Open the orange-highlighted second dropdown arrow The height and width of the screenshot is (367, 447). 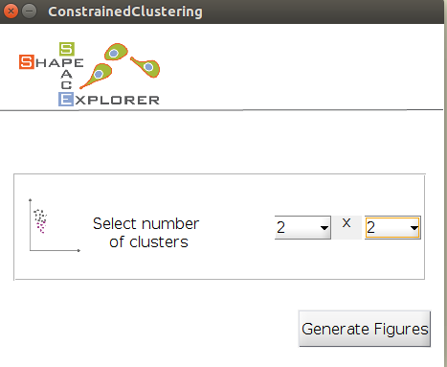pos(414,228)
